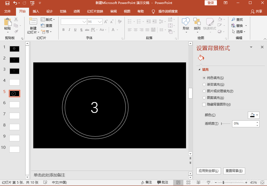Toggle strikethrough abc icon
The width and height of the screenshot is (267, 186).
(87, 30)
